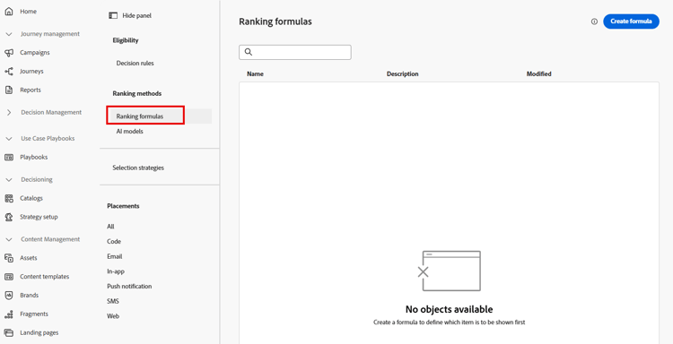
Task: Click the Strategy setup icon
Action: [x=9, y=217]
